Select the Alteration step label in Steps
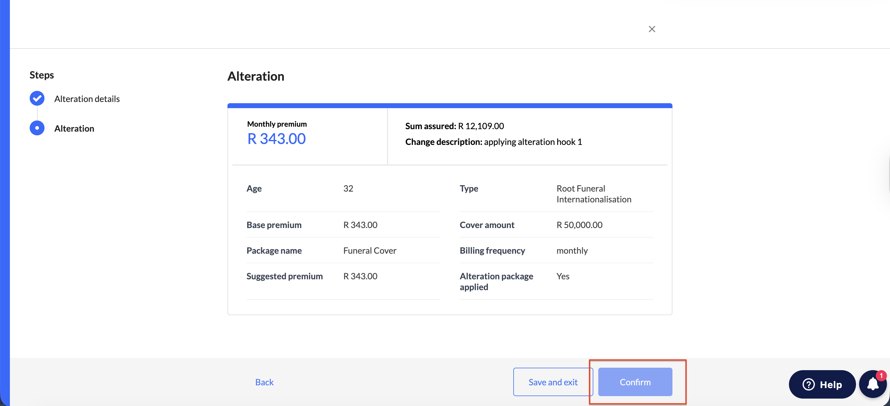890x406 pixels. click(x=74, y=129)
